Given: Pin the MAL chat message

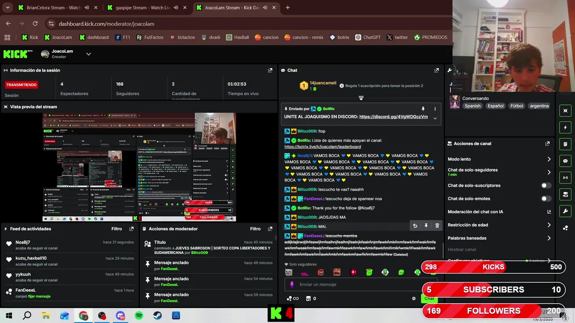Looking at the screenshot, I should click(x=426, y=226).
